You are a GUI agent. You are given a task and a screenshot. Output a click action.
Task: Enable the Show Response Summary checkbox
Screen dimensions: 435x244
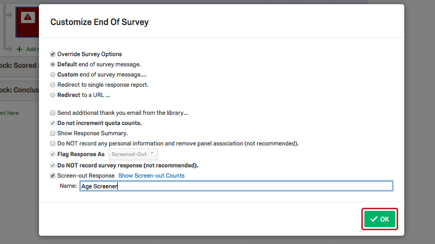coord(53,133)
